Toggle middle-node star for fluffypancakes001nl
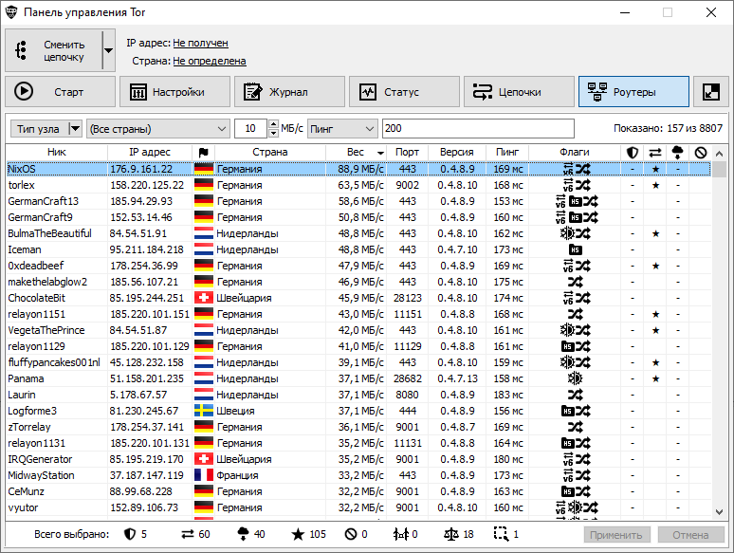 pos(655,363)
